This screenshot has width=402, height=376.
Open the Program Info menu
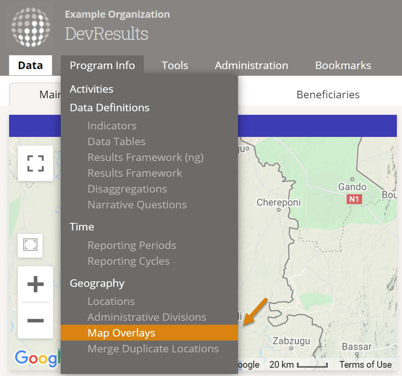coord(102,65)
